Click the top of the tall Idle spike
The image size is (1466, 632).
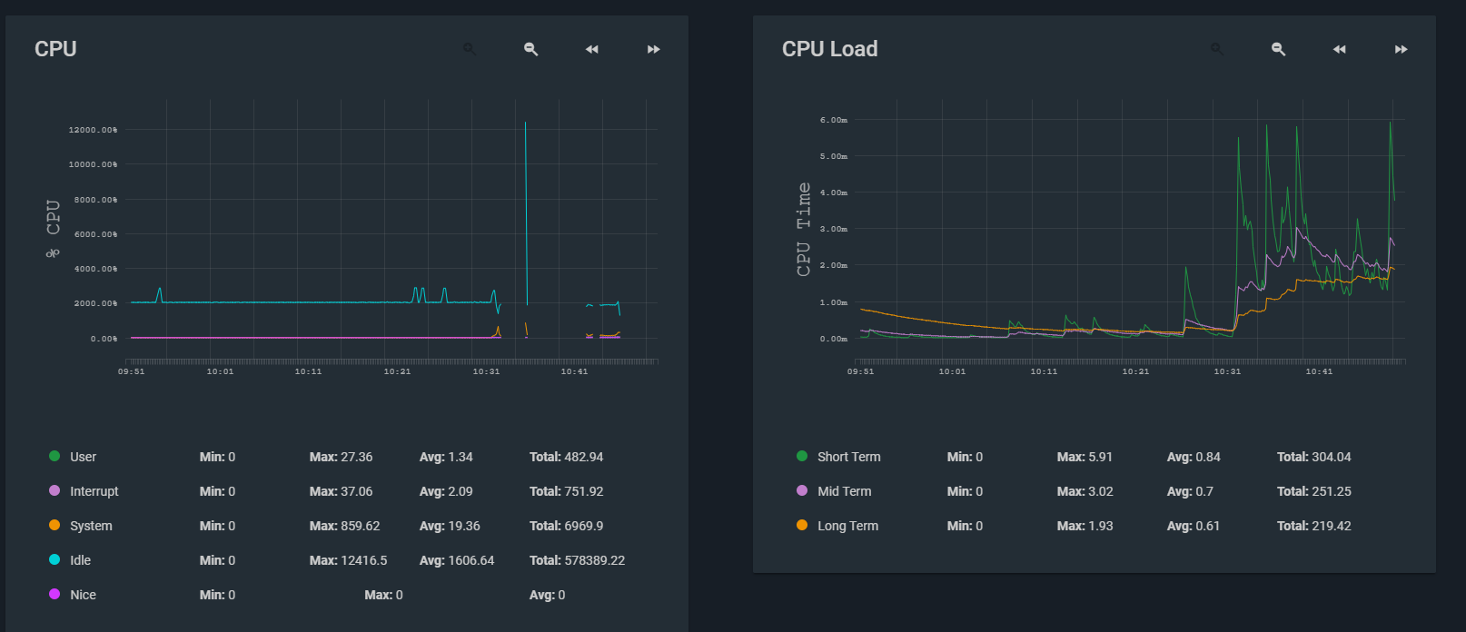coord(525,123)
